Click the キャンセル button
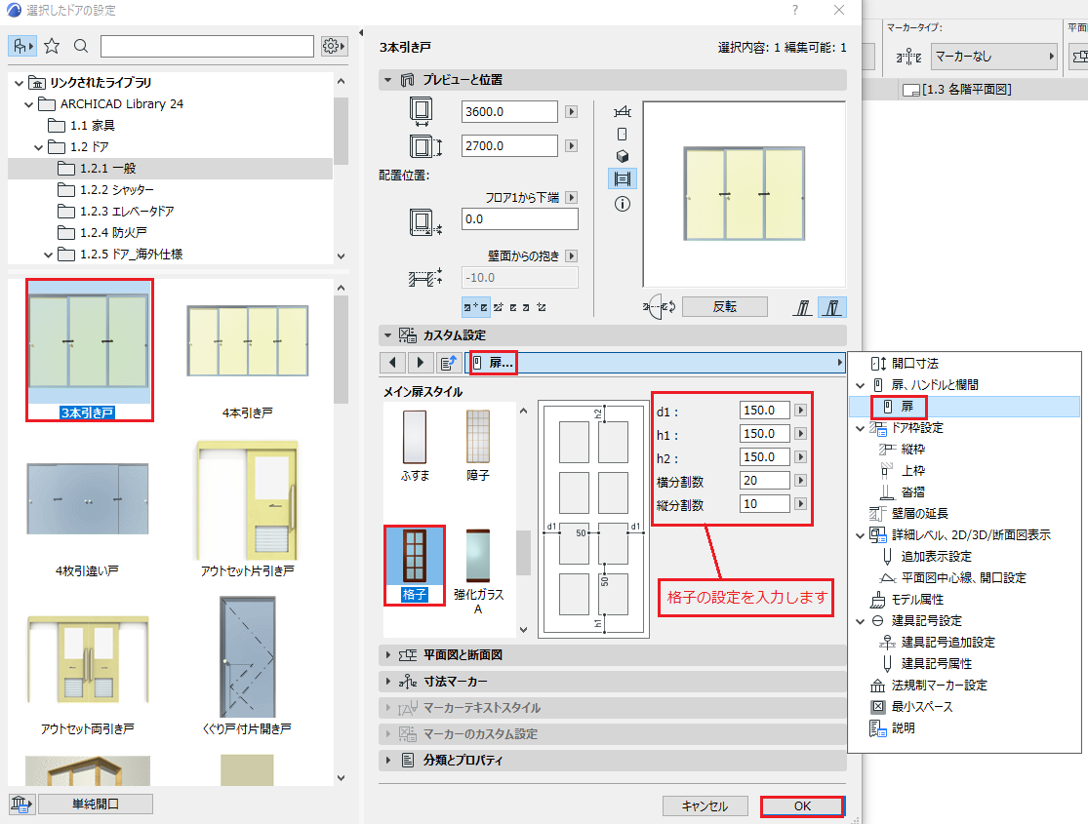This screenshot has height=824, width=1088. point(705,806)
